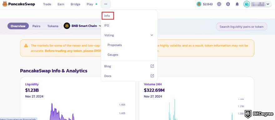Image resolution: width=275 pixels, height=120 pixels.
Task: Click the $1.23B liquidity value
Action: (32, 90)
